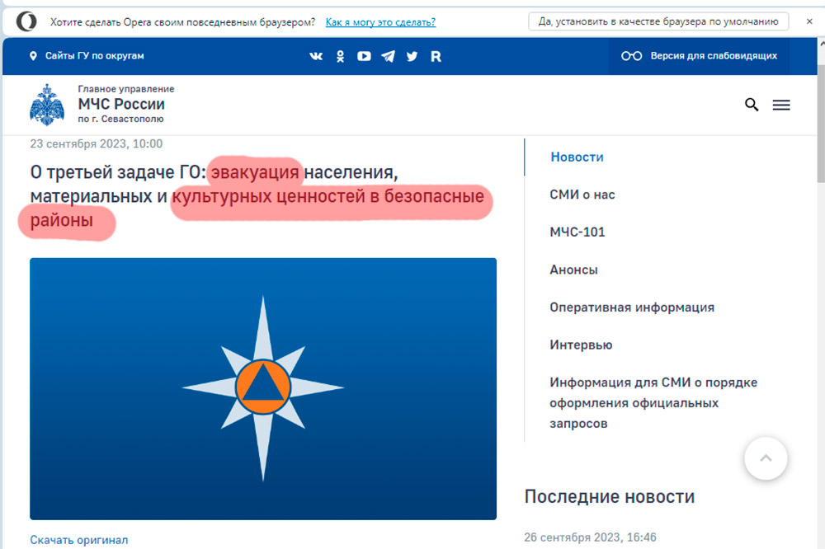Open the YouTube channel icon
Screen dimensions: 825x549
[x=364, y=56]
